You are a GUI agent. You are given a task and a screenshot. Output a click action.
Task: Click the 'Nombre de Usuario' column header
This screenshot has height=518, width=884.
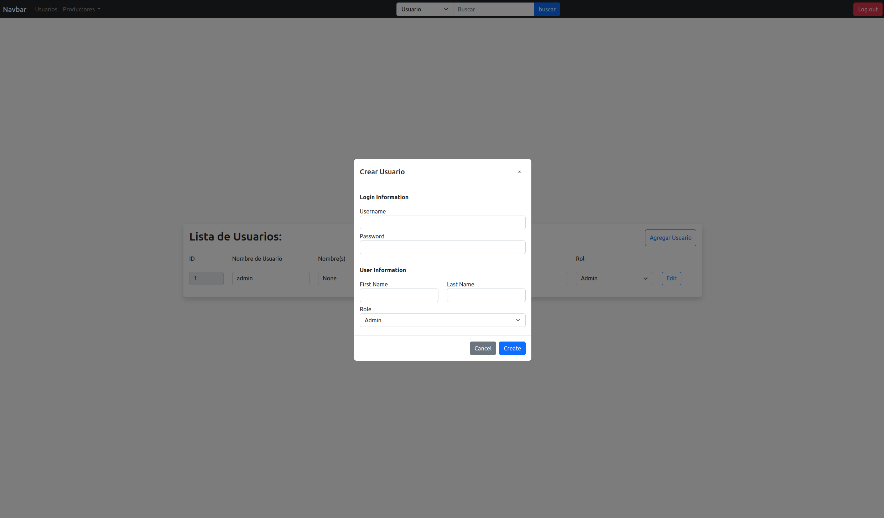(257, 259)
